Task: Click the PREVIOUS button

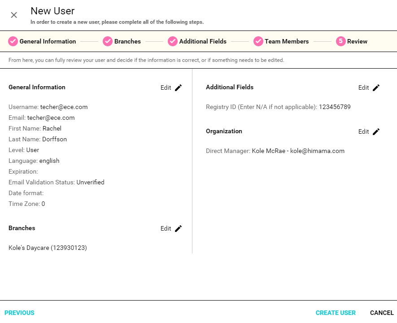Action: tap(19, 313)
